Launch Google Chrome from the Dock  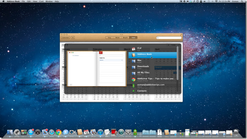(x=59, y=132)
